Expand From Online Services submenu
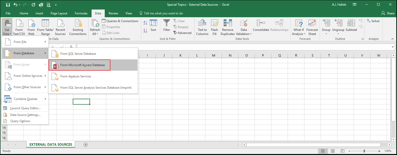 [25, 76]
